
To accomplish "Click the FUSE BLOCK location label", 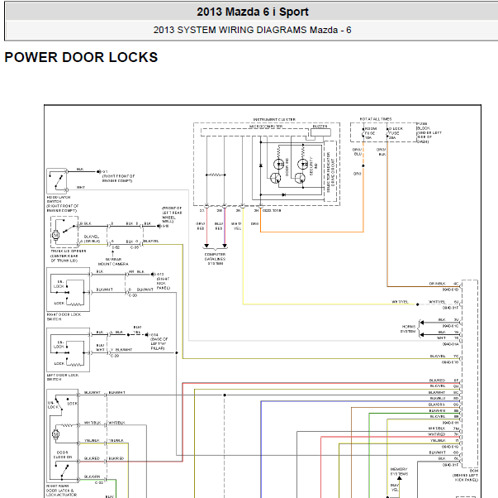I will tap(429, 132).
